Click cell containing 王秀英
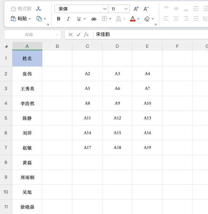Image resolution: width=208 pixels, height=214 pixels. pyautogui.click(x=27, y=89)
